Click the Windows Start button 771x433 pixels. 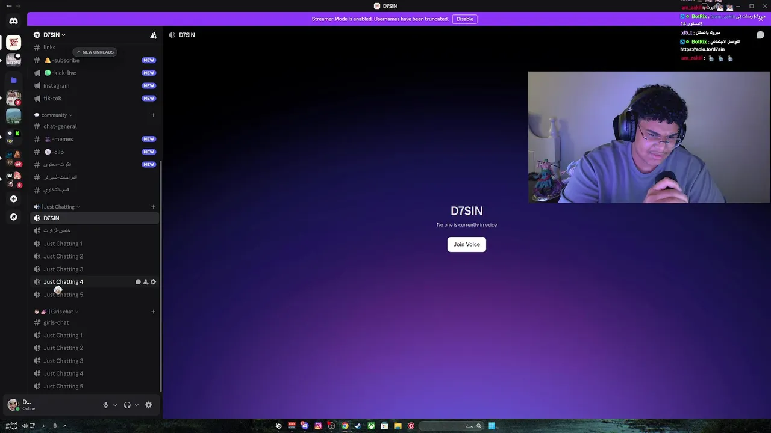[x=492, y=426]
